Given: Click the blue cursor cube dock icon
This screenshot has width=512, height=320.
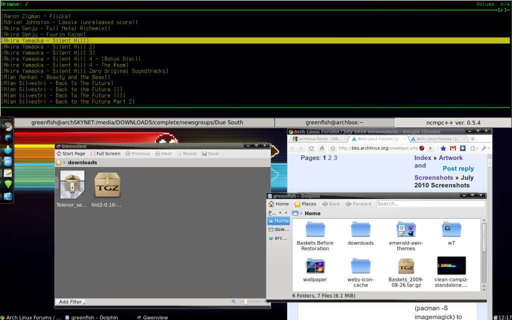Looking at the screenshot, I should click(x=7, y=196).
